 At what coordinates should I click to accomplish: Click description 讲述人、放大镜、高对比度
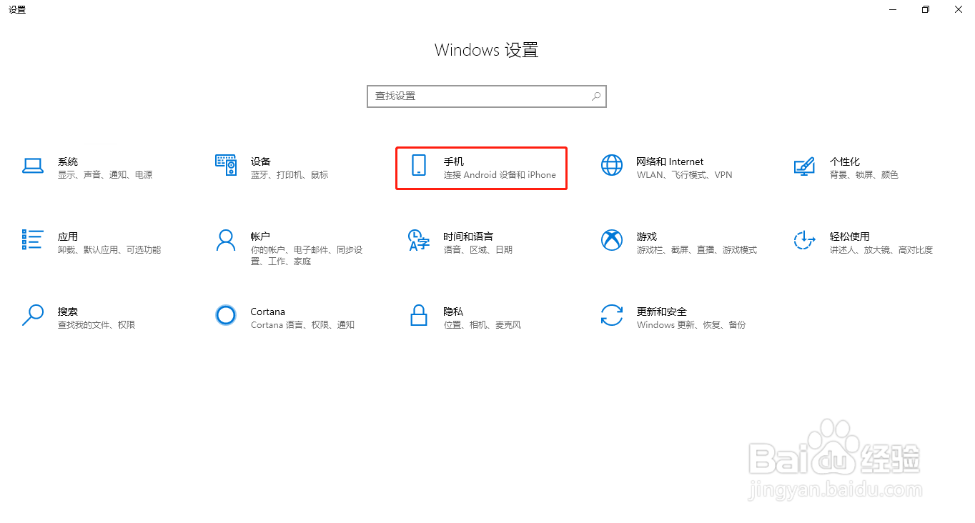[x=881, y=250]
